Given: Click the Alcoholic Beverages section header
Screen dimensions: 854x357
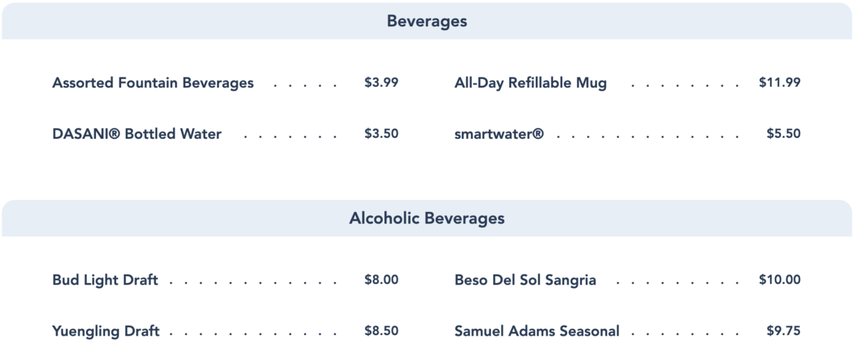Looking at the screenshot, I should 427,218.
